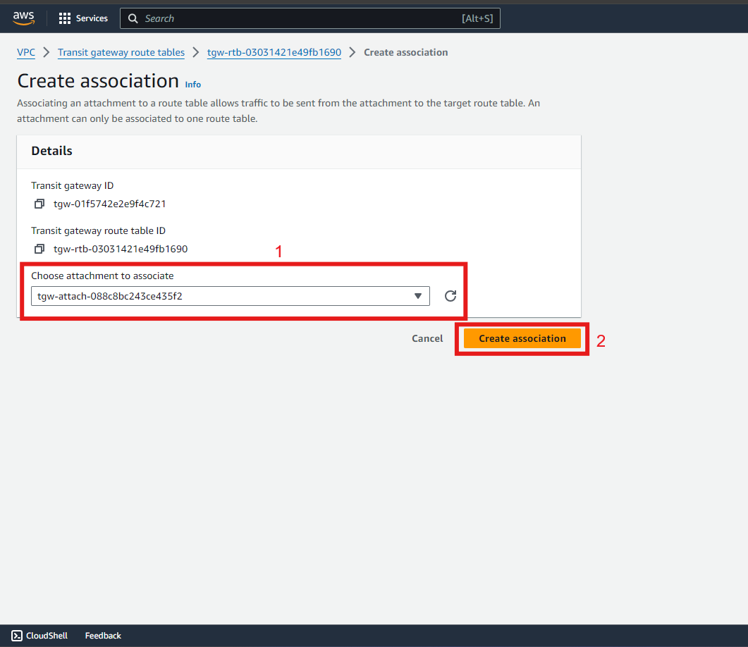The width and height of the screenshot is (748, 647).
Task: Copy the Transit gateway ID tgw-01f5742e2e9f4c721
Action: coord(39,204)
